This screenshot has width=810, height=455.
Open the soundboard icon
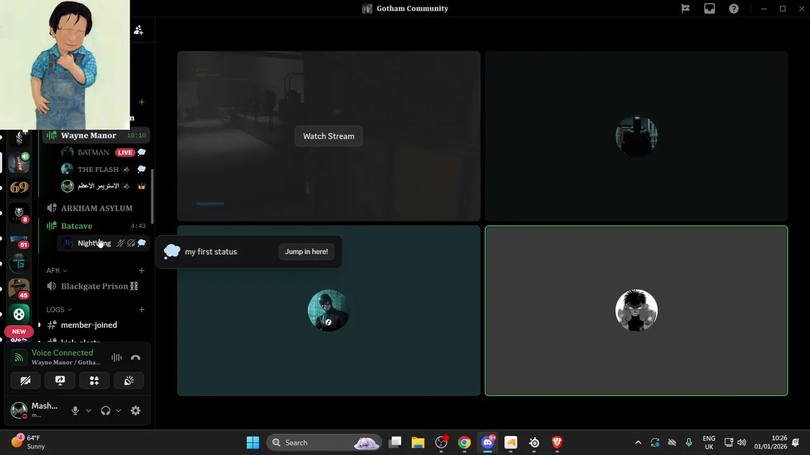[129, 380]
